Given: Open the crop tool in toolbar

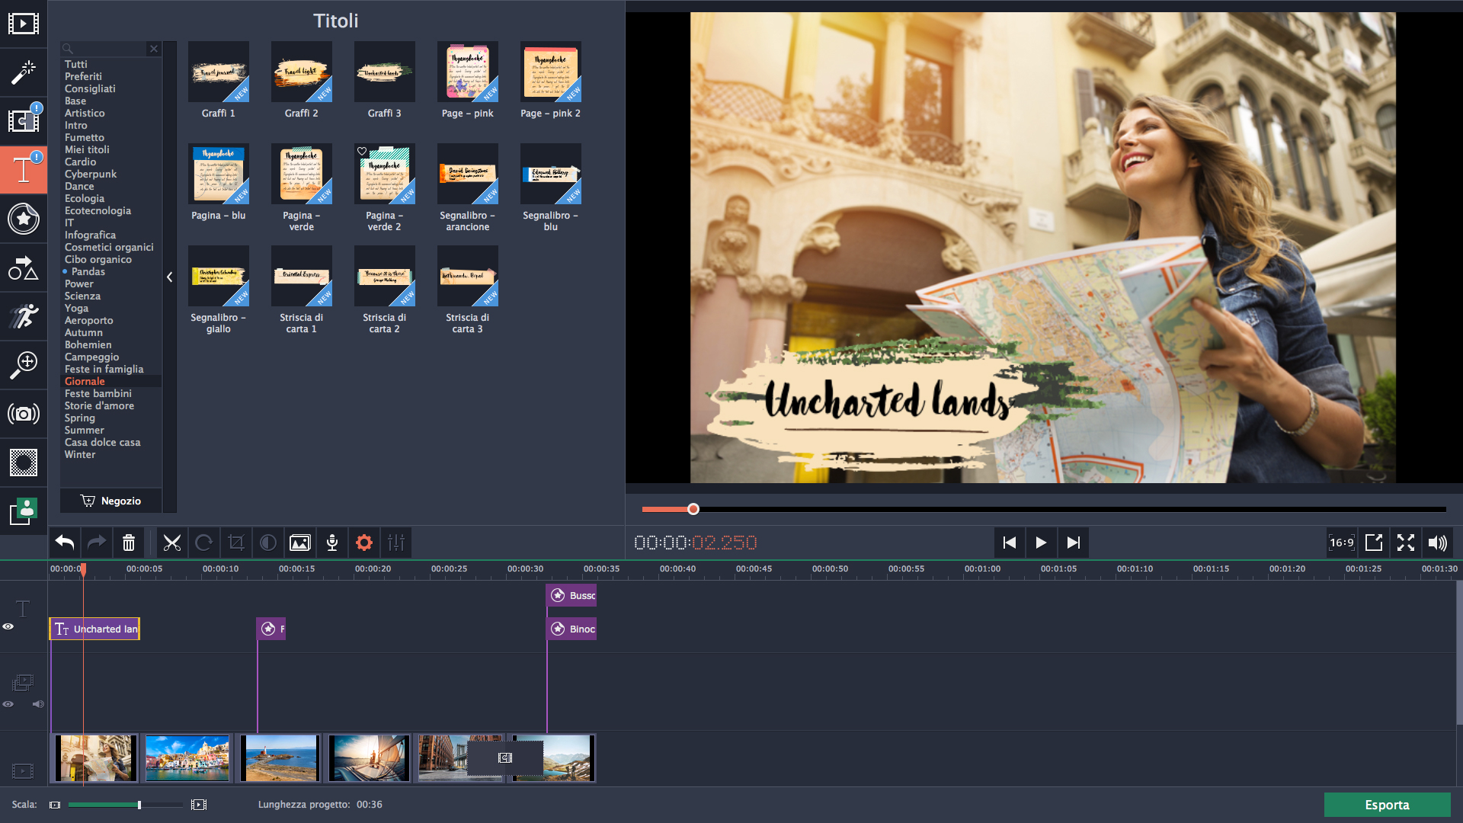Looking at the screenshot, I should (236, 543).
